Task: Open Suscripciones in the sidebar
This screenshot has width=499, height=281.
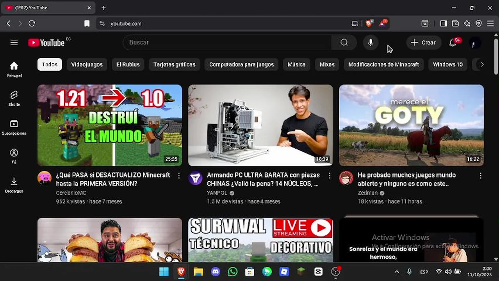Action: coord(14,127)
